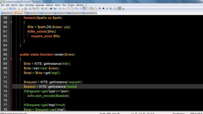Click the DS plugin toolbar button
The width and height of the screenshot is (203, 114).
[120, 9]
